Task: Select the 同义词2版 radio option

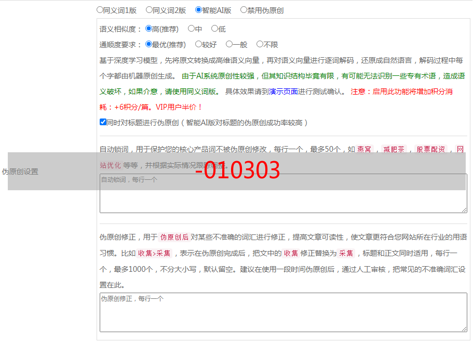Action: click(149, 10)
